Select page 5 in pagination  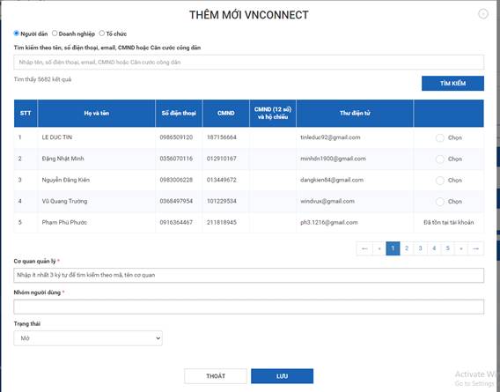pos(448,248)
